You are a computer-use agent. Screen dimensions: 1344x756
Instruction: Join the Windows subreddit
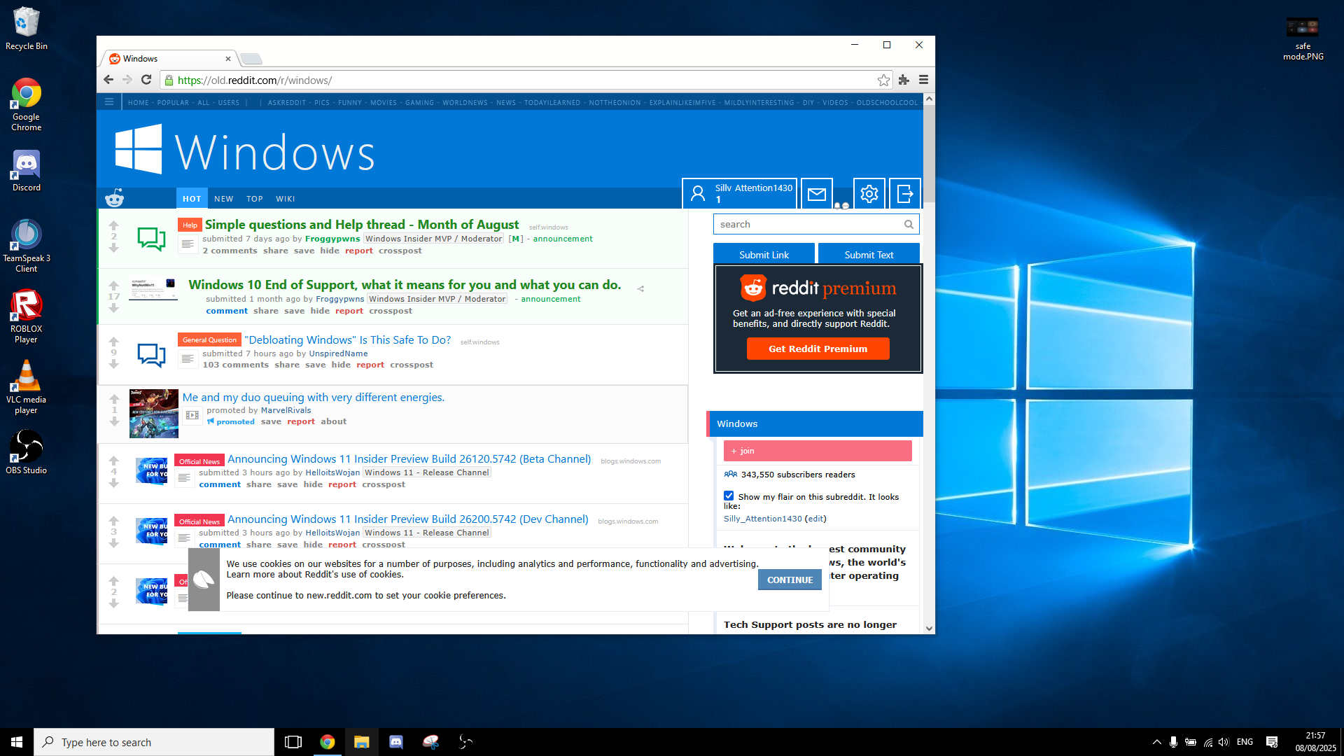(x=818, y=451)
